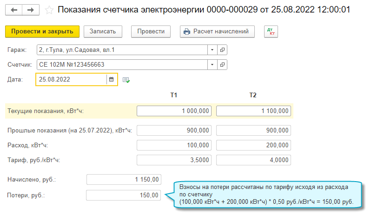This screenshot has width=371, height=214.
Task: Click the Потери, руб. amount field
Action: pyautogui.click(x=124, y=195)
